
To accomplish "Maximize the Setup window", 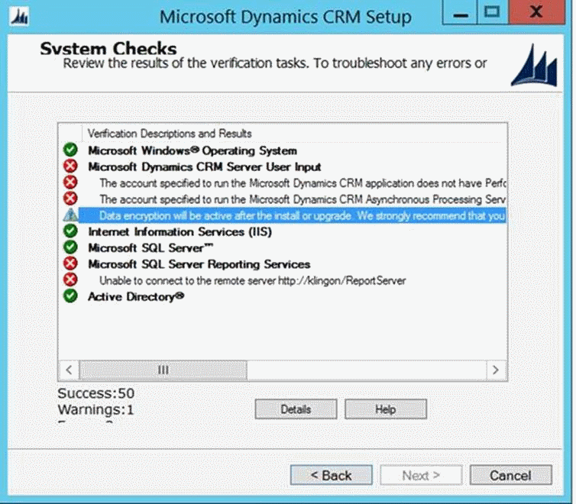I will 493,12.
